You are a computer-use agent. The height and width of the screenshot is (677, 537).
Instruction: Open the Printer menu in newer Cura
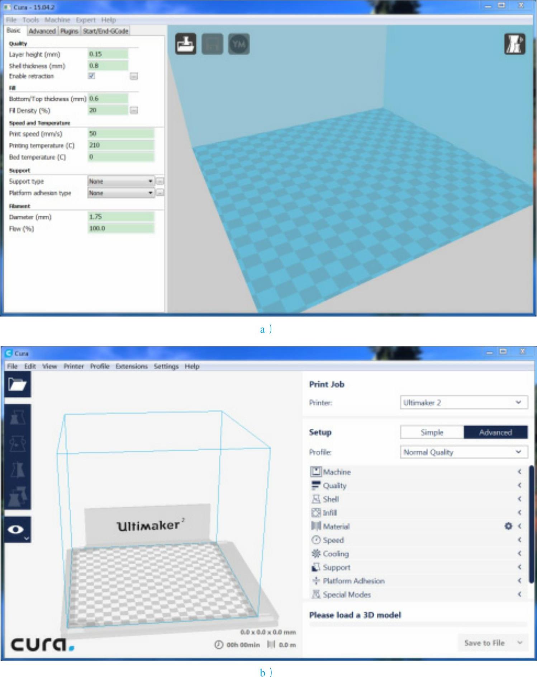tap(73, 366)
